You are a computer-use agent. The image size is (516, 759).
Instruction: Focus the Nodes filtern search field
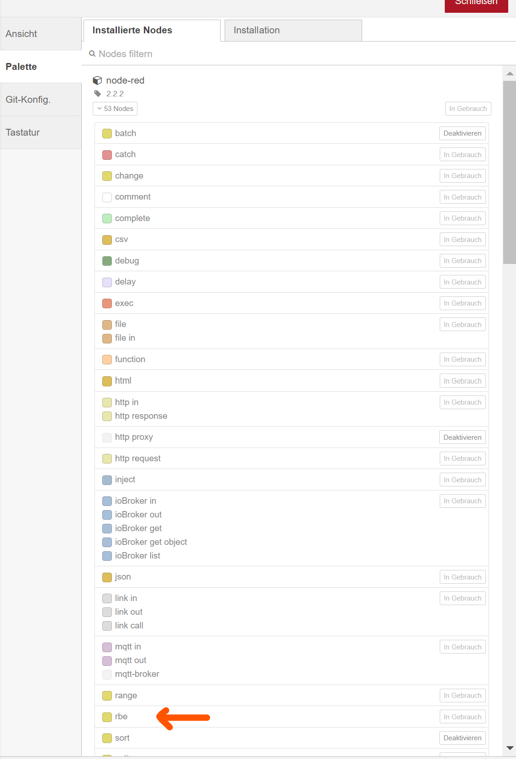tap(297, 54)
